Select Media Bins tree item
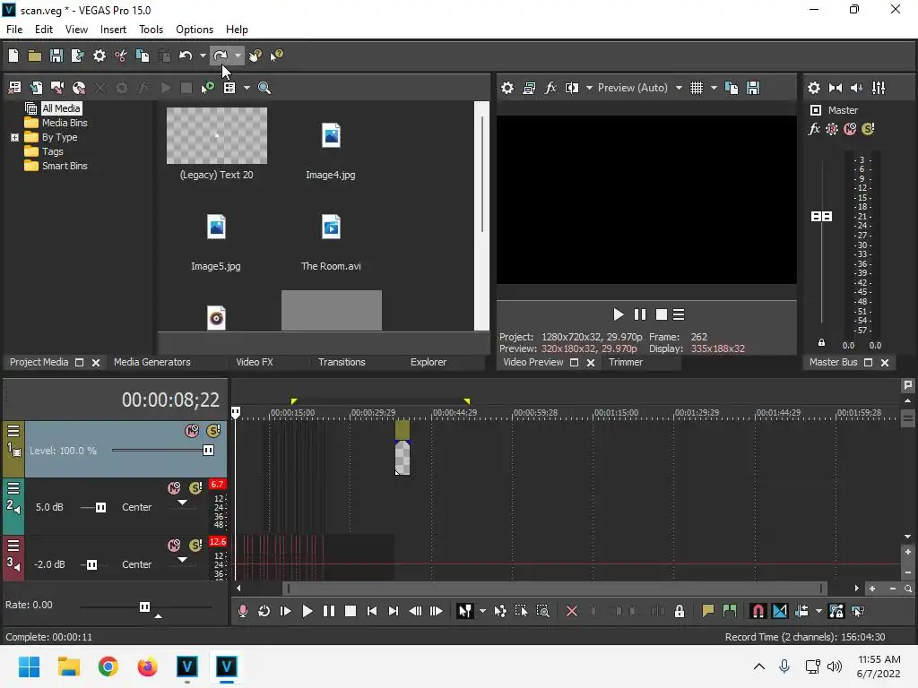 [65, 123]
